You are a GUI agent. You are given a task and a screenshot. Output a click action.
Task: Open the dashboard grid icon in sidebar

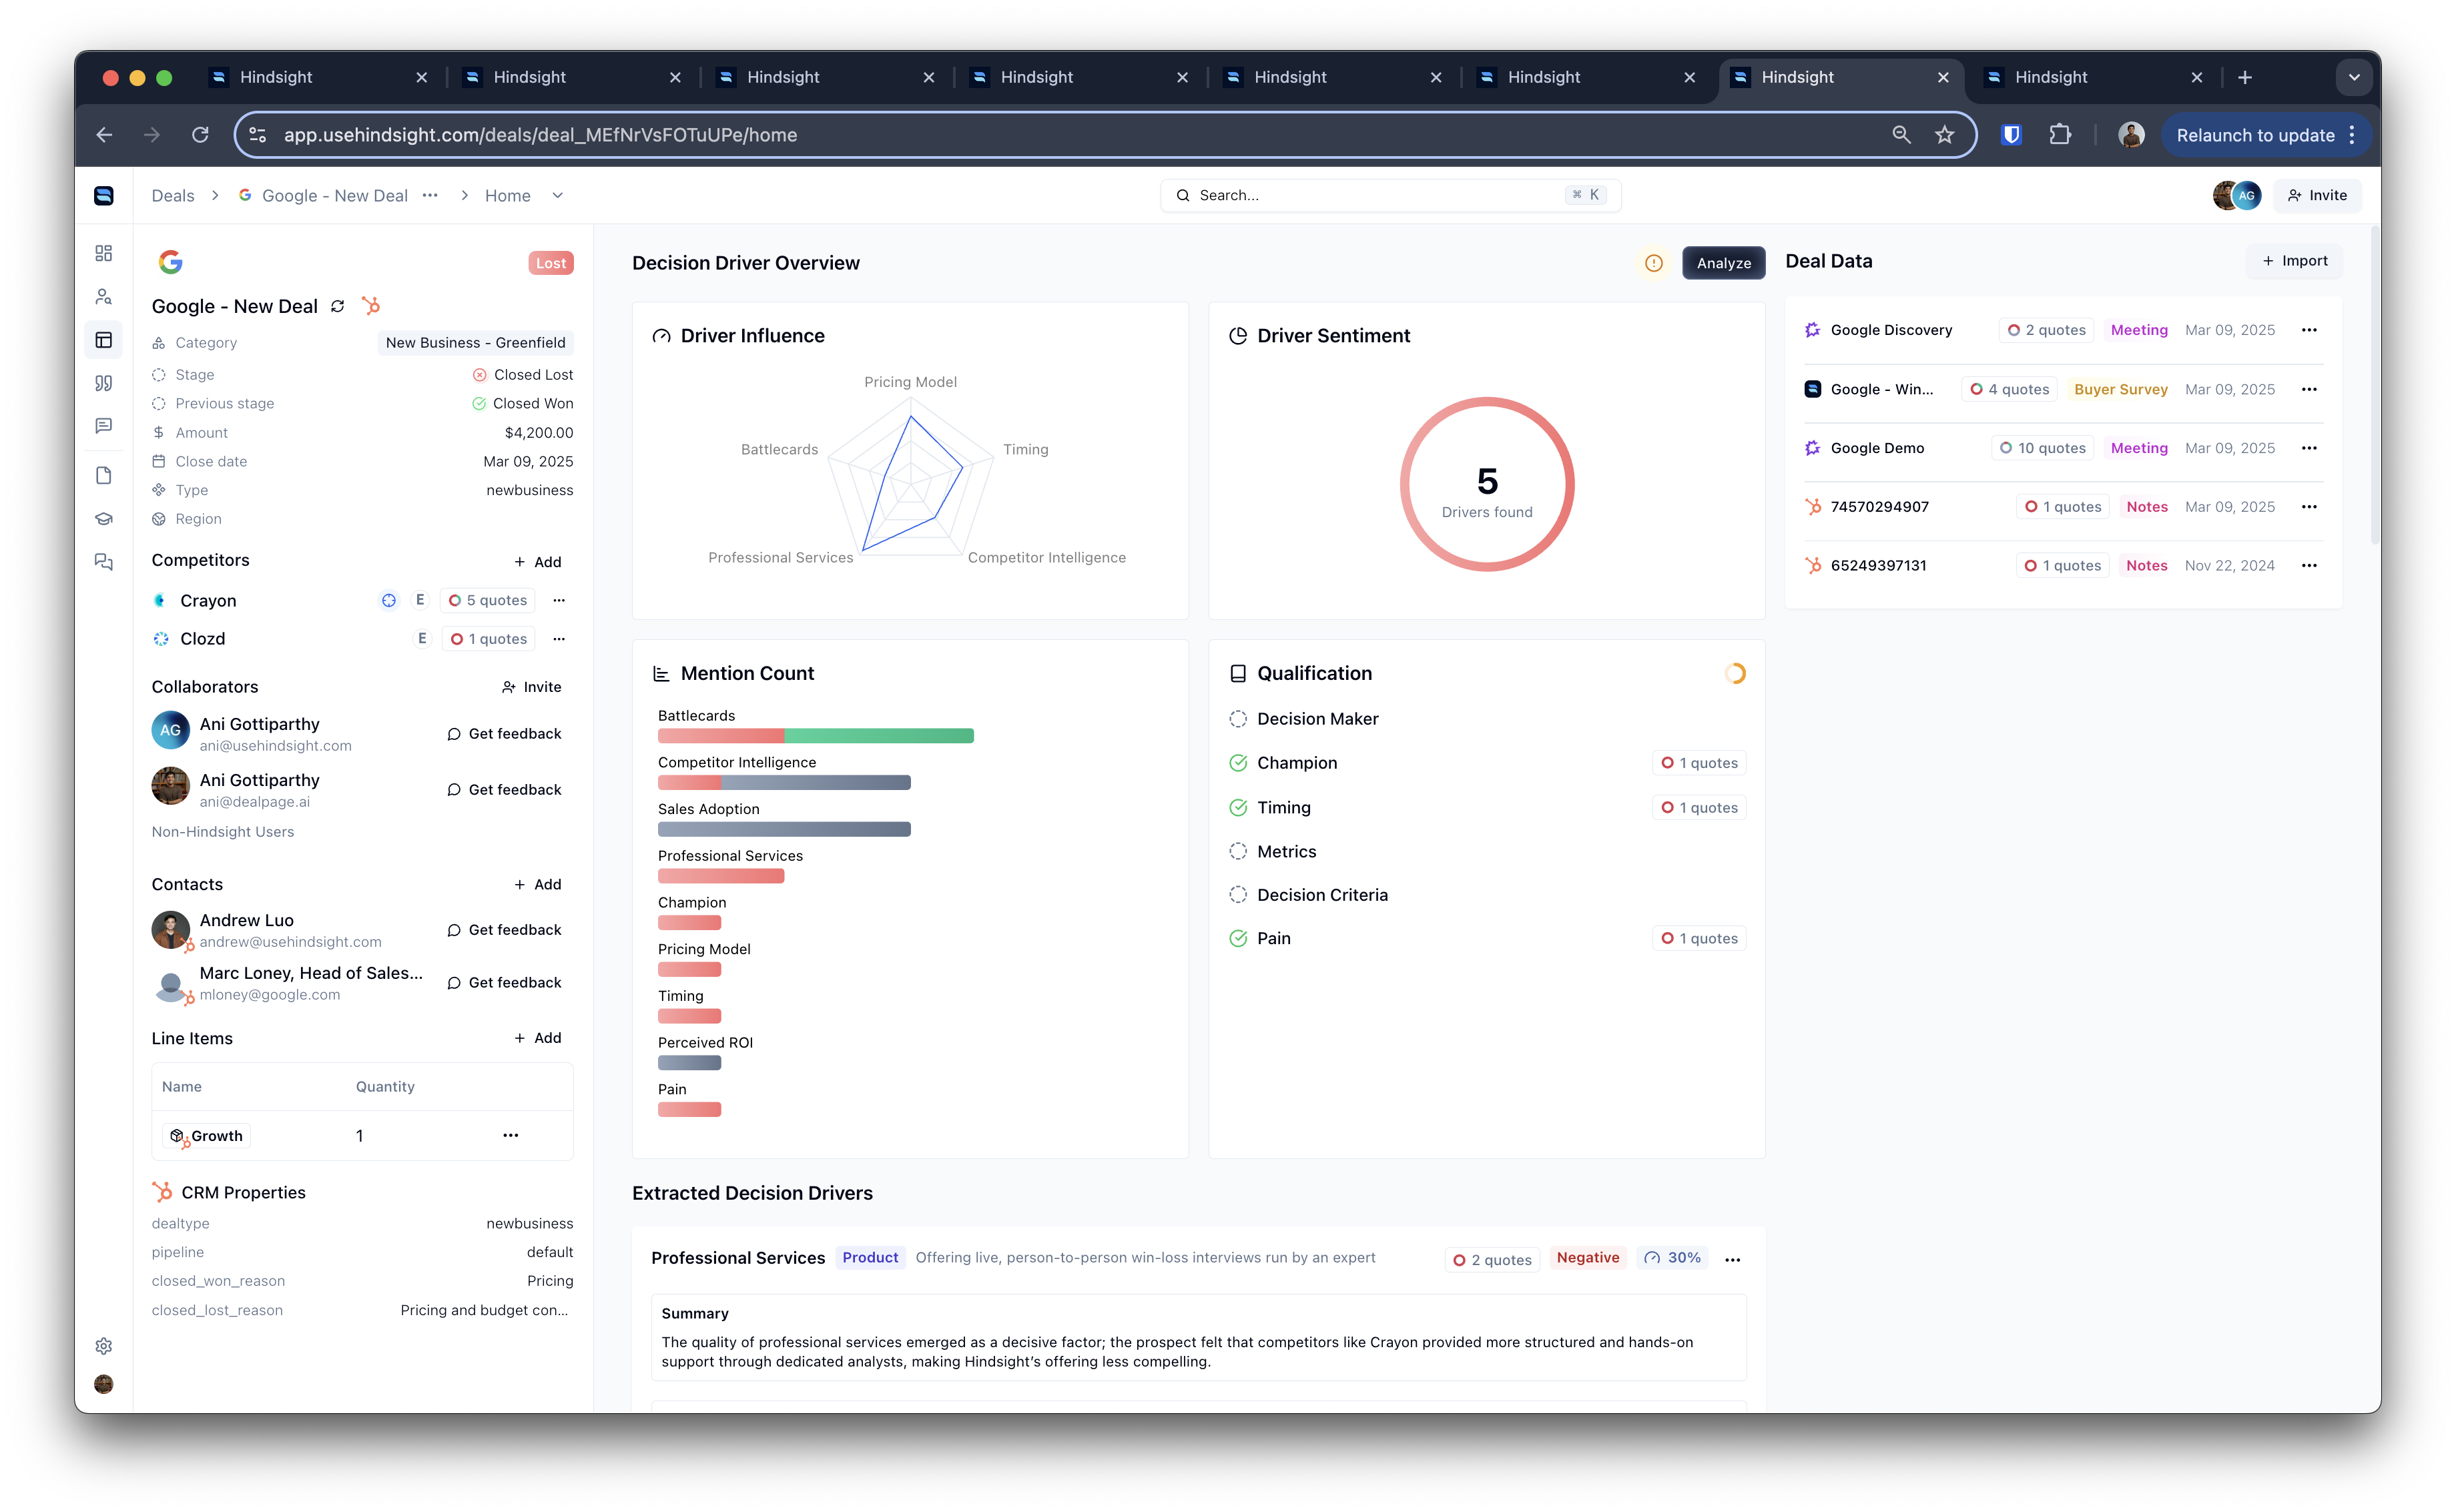point(104,253)
